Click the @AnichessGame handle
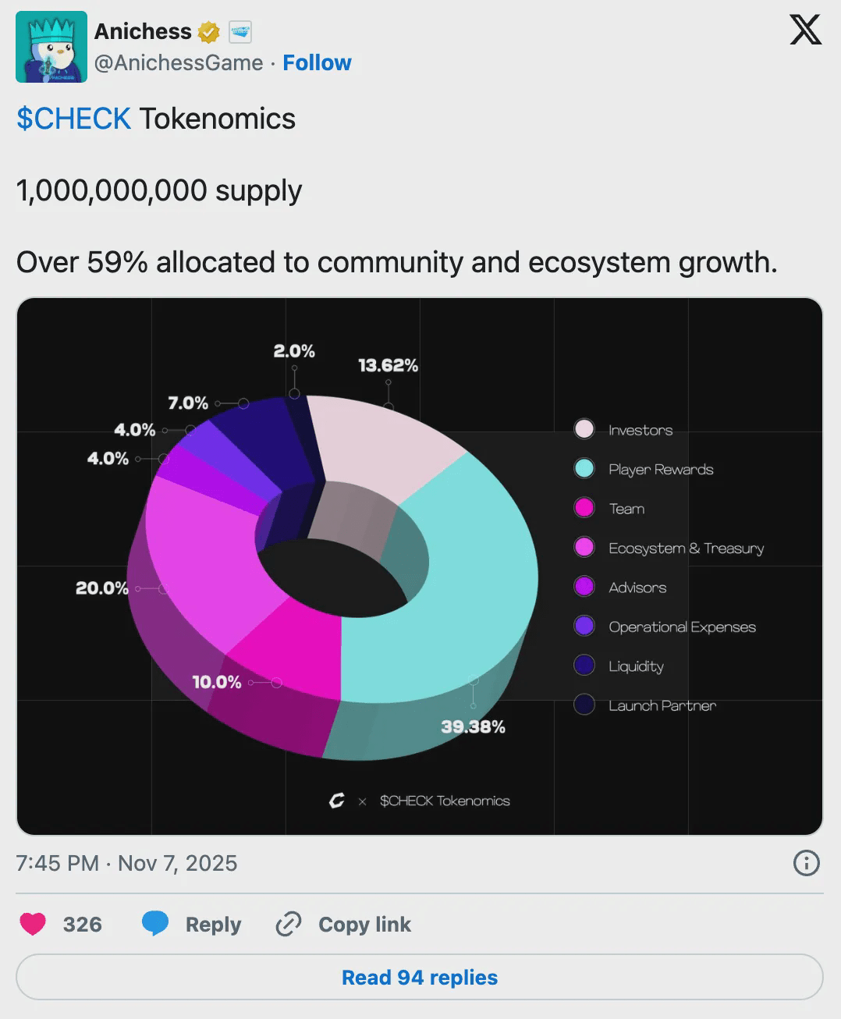841x1019 pixels. [178, 62]
